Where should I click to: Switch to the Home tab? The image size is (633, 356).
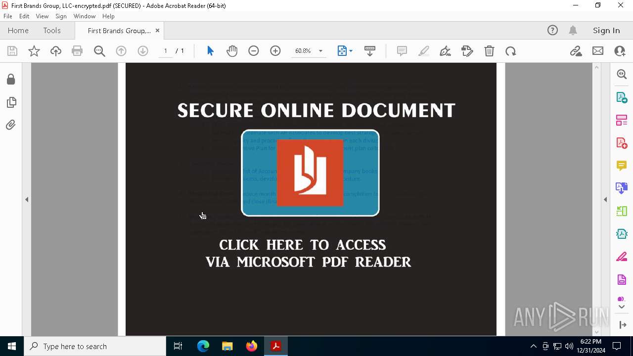(18, 31)
